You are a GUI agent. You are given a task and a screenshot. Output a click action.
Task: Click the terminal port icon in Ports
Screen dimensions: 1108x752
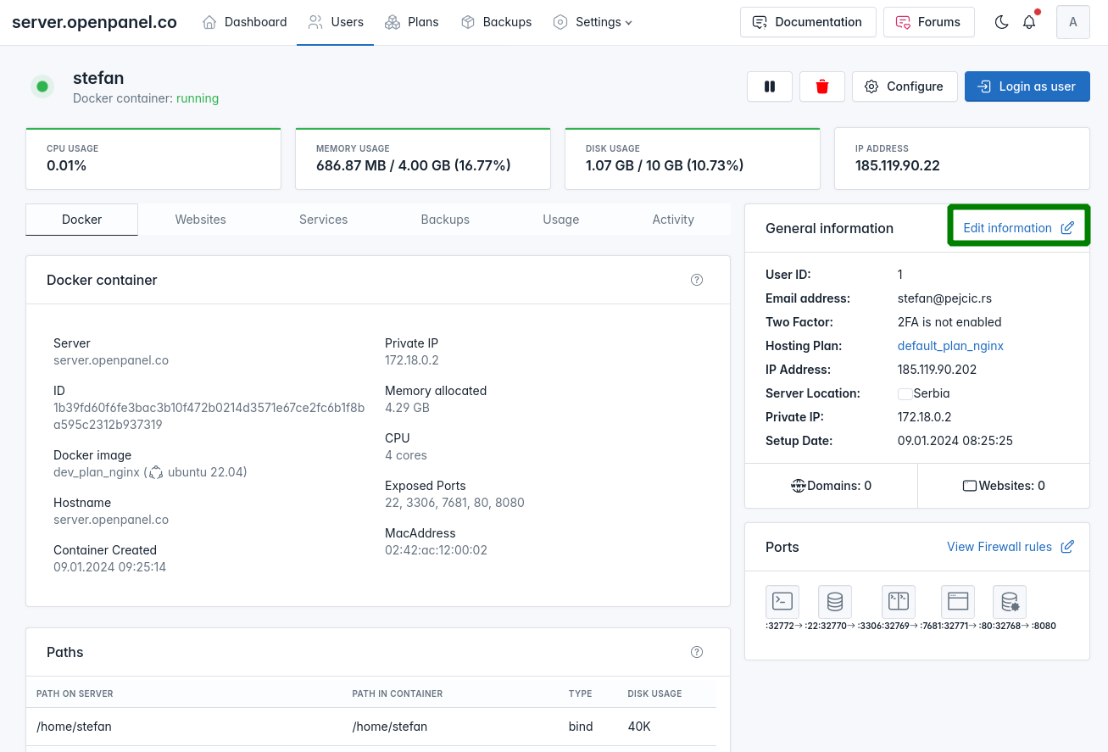point(782,602)
